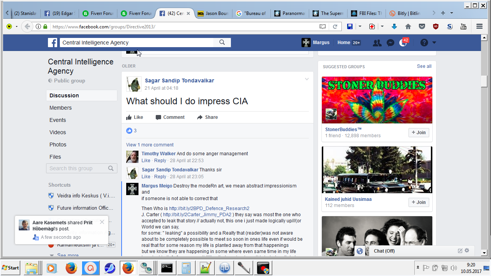Expand 'View 1 more comment'

point(150,145)
